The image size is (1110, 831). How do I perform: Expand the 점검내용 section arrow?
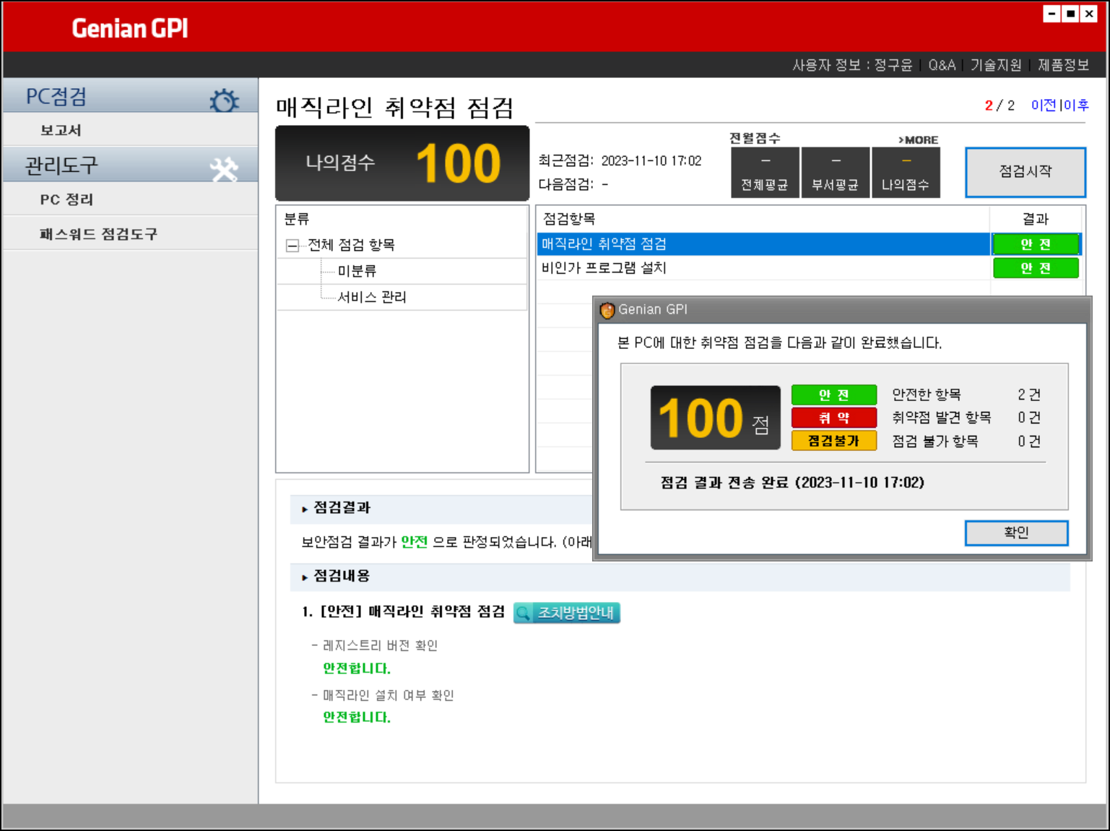coord(305,577)
